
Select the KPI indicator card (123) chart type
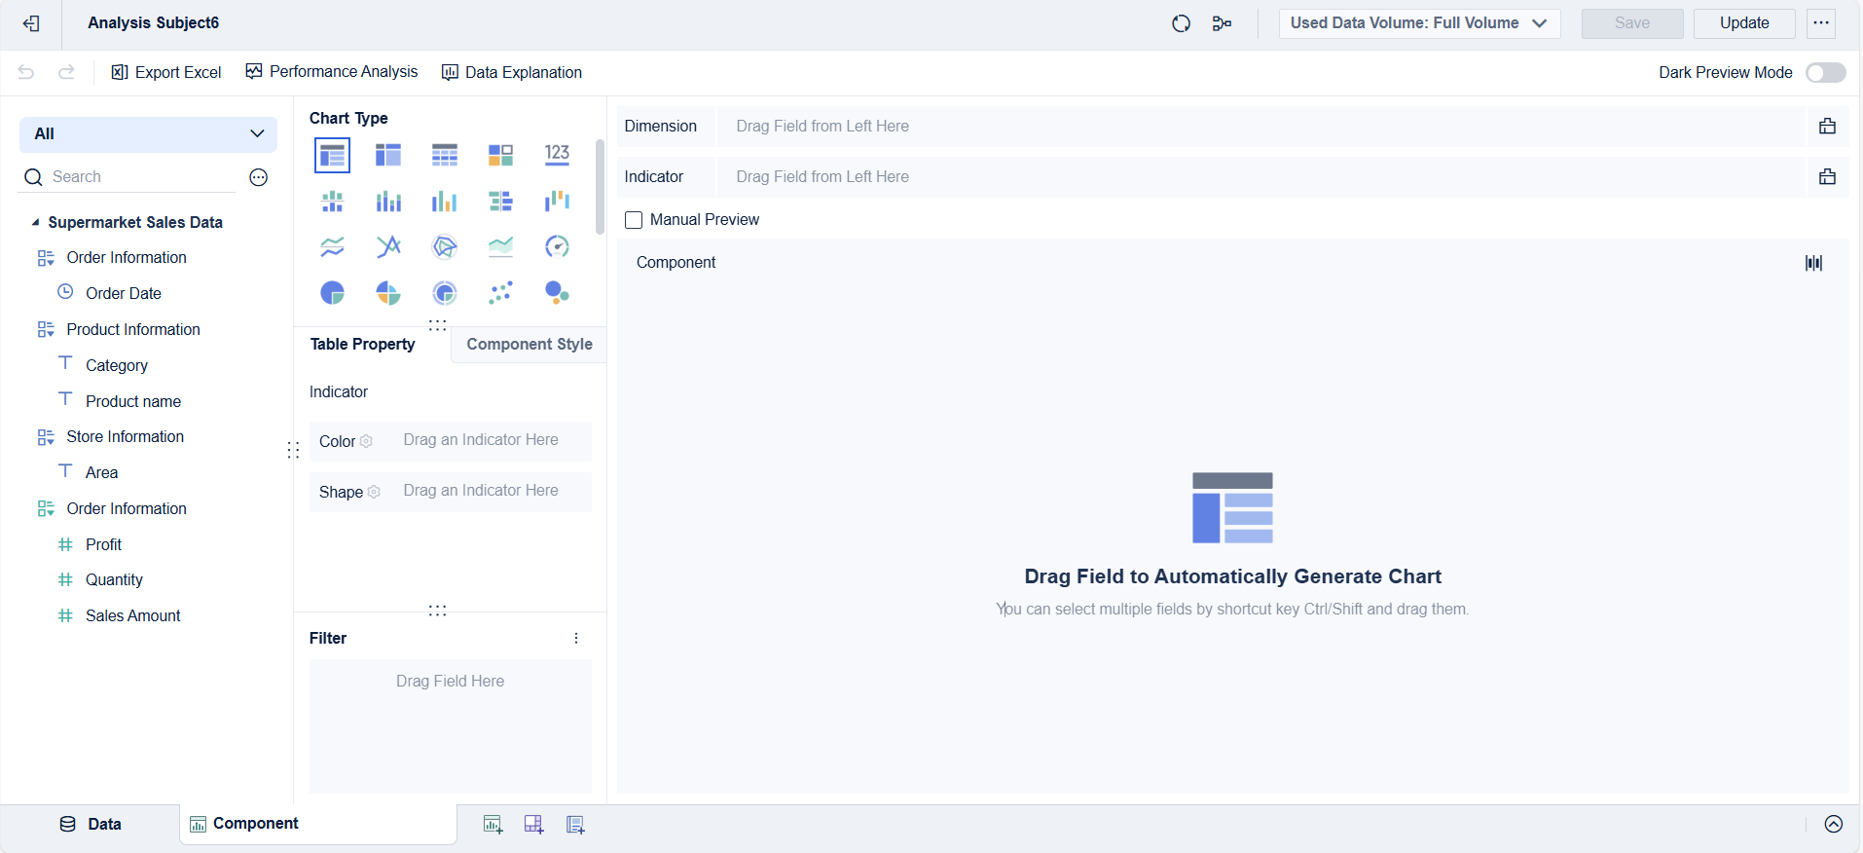point(557,155)
